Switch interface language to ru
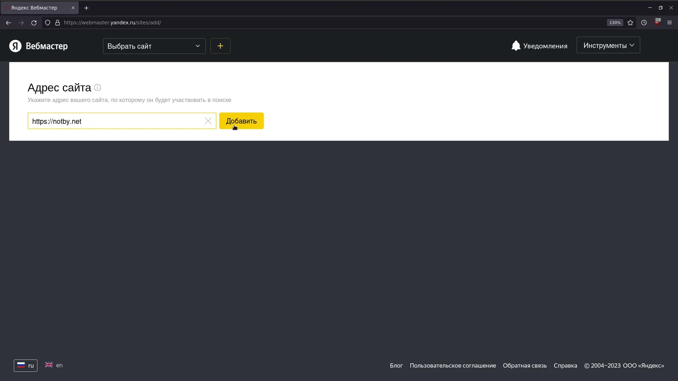 click(x=25, y=365)
